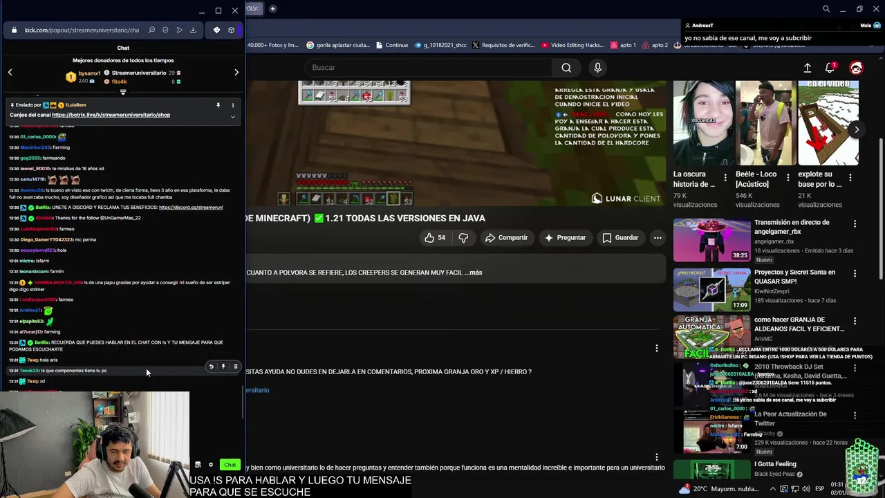Click the green Chat send button
The image size is (885, 498).
pos(230,465)
